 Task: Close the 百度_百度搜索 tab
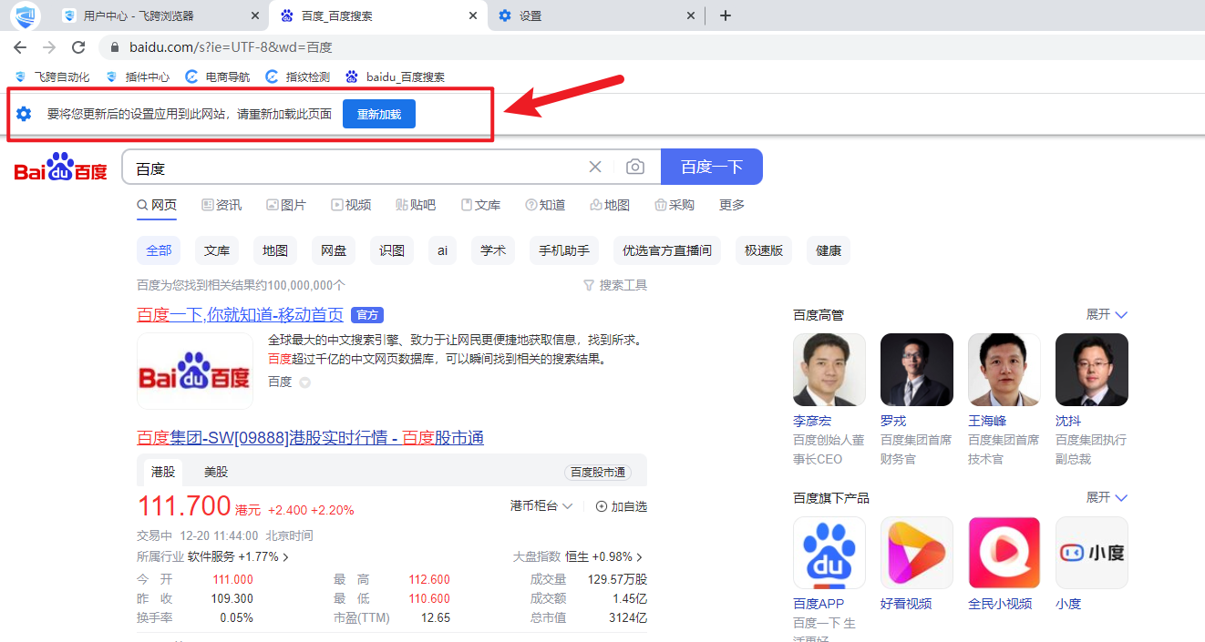pyautogui.click(x=472, y=15)
